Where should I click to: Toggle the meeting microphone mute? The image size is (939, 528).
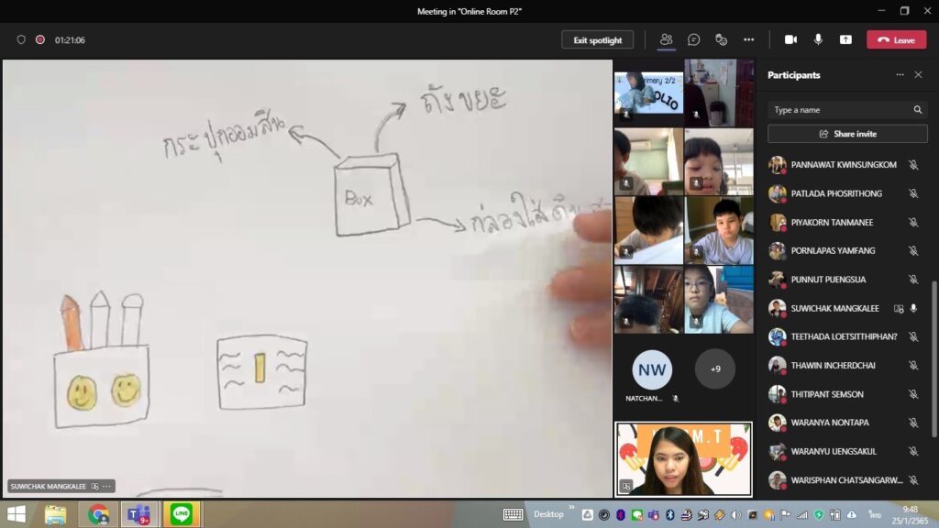(818, 39)
